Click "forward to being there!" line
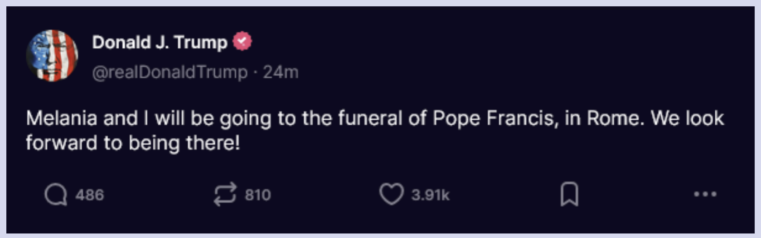761x238 pixels. click(x=133, y=143)
